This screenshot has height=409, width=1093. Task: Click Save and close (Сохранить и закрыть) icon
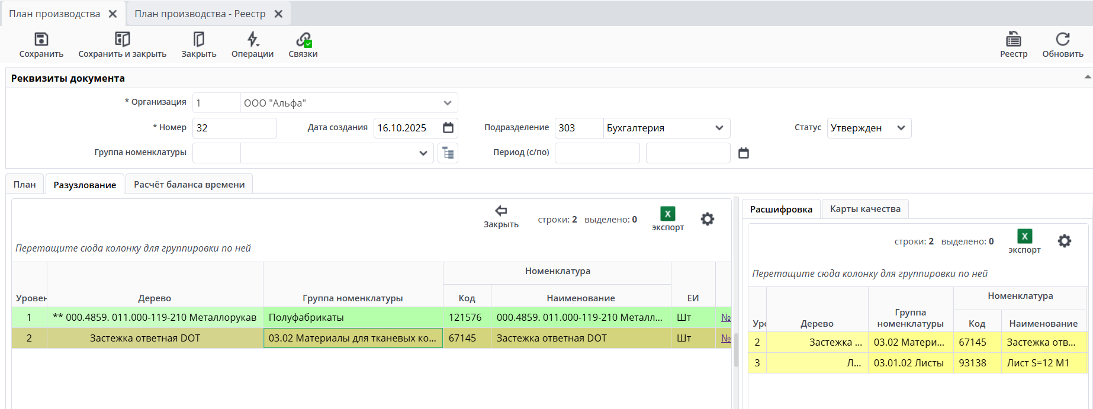click(122, 40)
